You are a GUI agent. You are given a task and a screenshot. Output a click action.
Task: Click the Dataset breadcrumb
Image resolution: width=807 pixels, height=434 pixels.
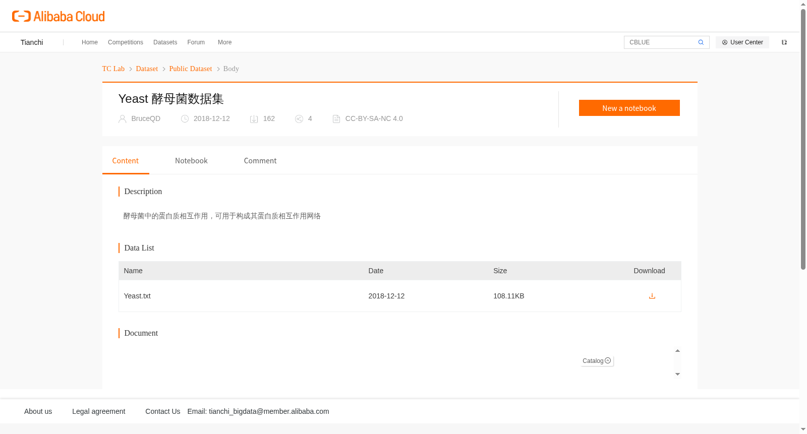(147, 69)
